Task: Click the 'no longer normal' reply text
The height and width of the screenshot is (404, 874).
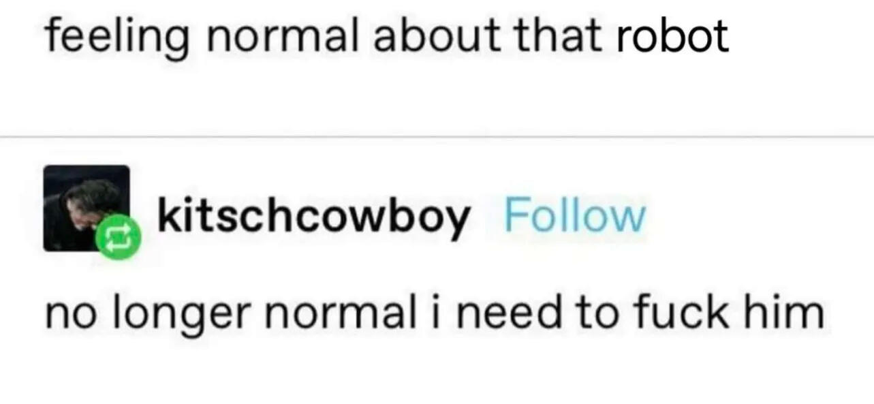Action: point(435,312)
